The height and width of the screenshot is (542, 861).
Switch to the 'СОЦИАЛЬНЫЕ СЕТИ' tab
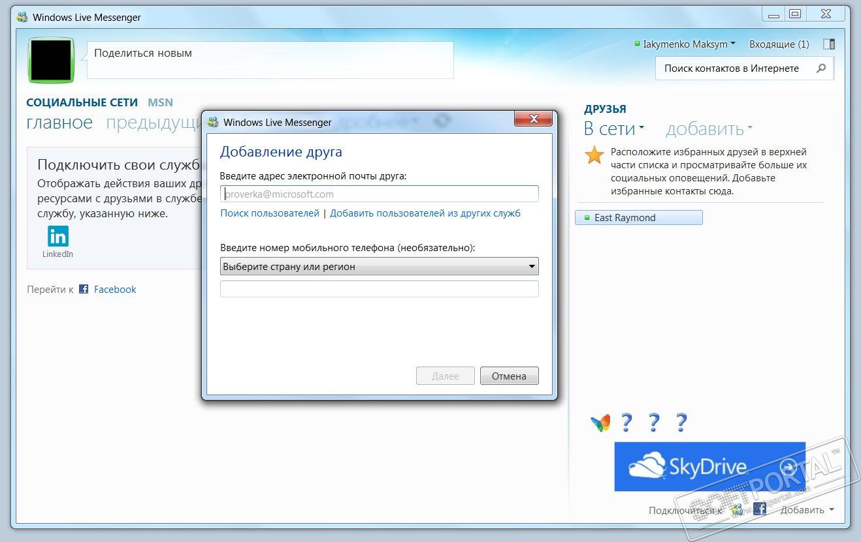[82, 102]
